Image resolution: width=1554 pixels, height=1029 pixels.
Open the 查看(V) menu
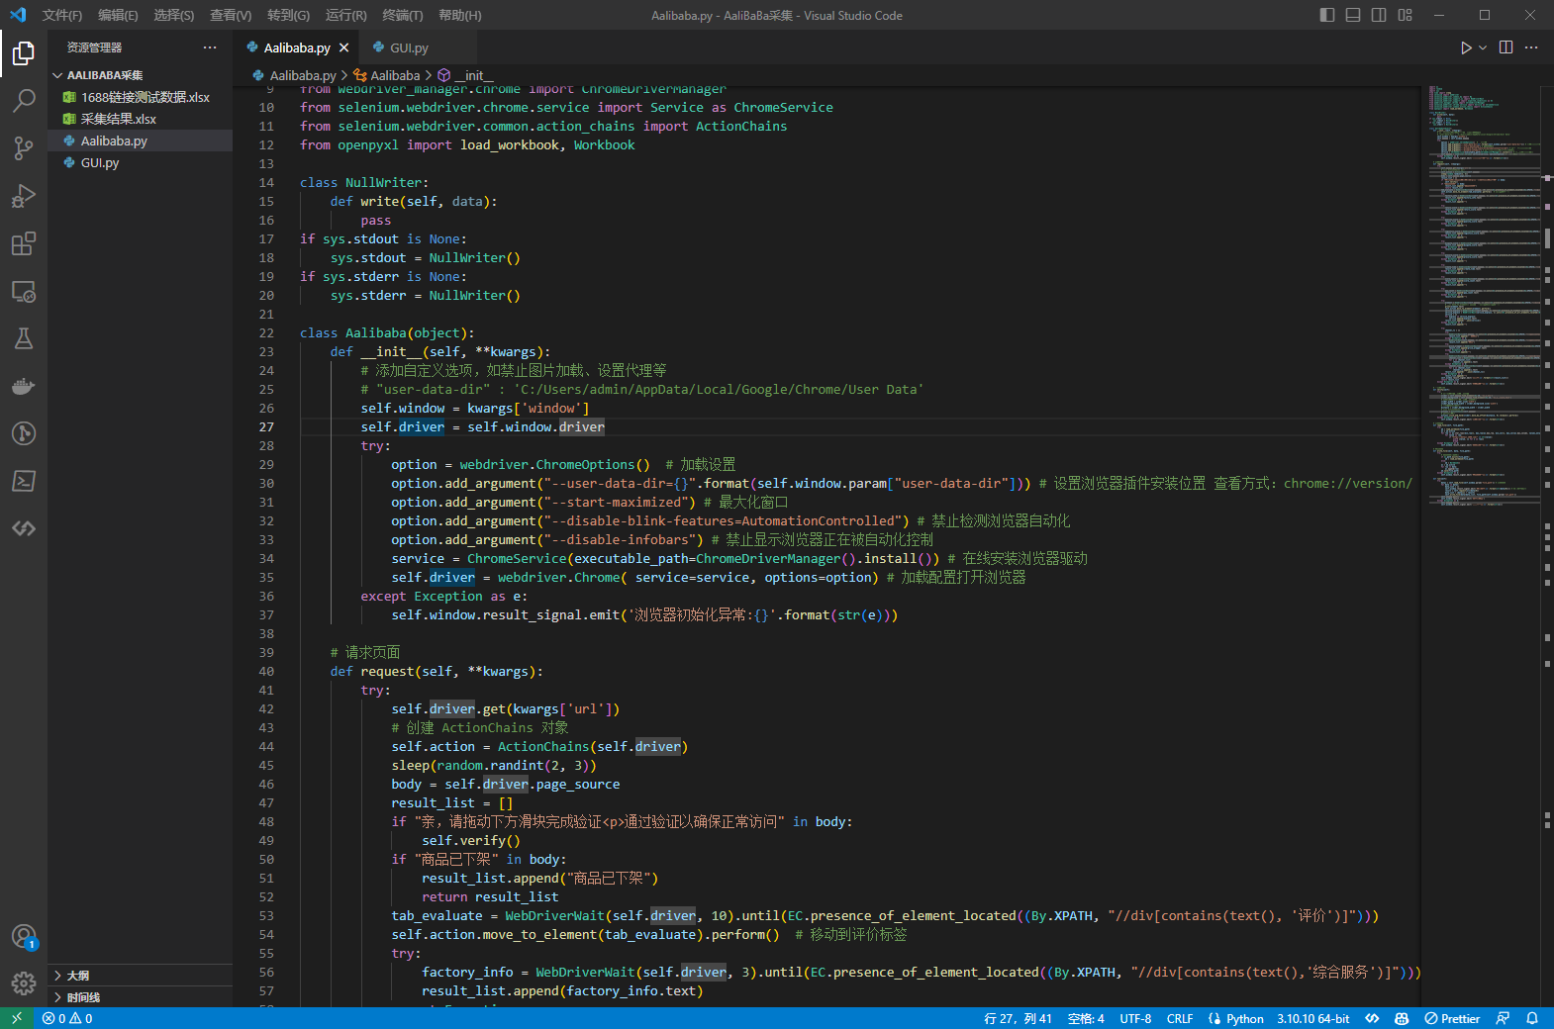(231, 15)
